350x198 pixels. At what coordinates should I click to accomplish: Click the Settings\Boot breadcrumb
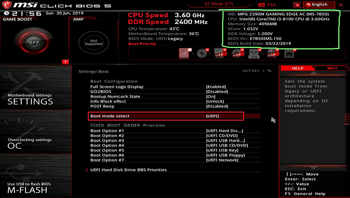pyautogui.click(x=94, y=72)
